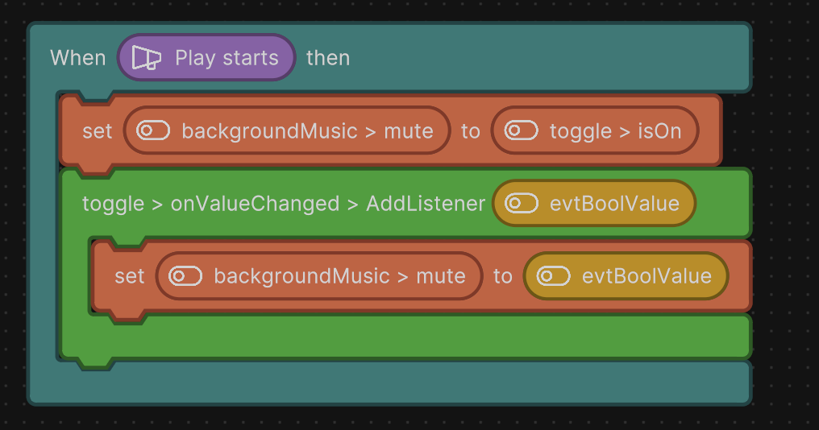The image size is (819, 430).
Task: Click the toggle icon beside toggle > isOn
Action: (x=520, y=130)
